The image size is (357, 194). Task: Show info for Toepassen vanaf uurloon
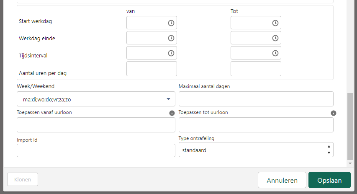[172, 113]
